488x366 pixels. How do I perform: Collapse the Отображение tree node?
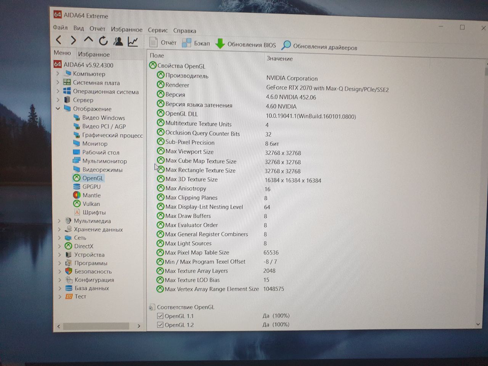58,109
